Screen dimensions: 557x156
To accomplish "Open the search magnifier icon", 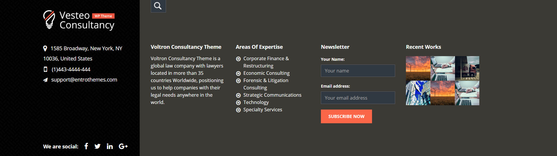I will tap(158, 6).
